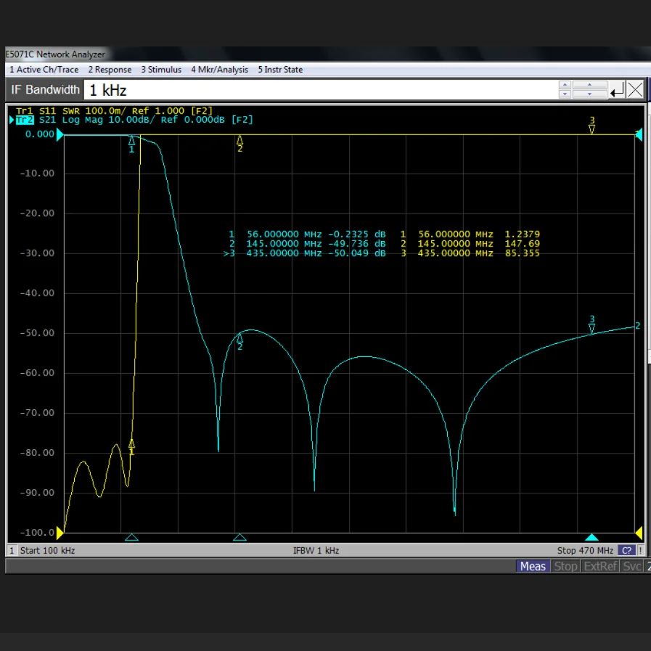Decrease IF Bandwidth with small down arrow
This screenshot has height=651, width=651.
click(565, 94)
